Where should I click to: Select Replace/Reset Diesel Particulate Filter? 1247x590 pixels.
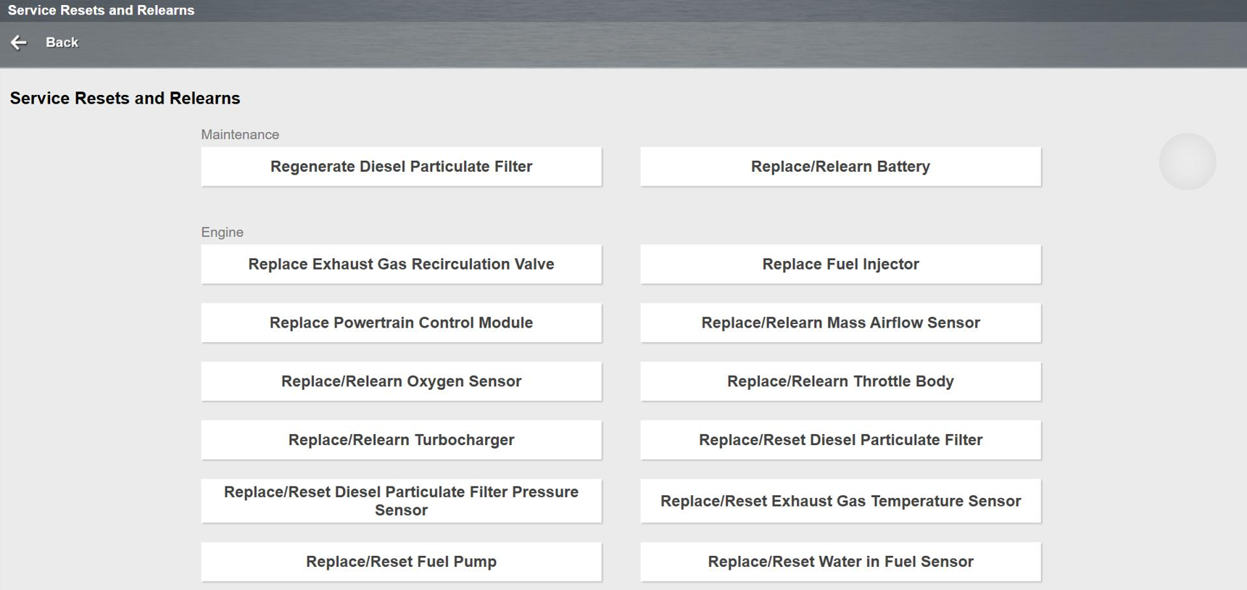[x=840, y=441]
